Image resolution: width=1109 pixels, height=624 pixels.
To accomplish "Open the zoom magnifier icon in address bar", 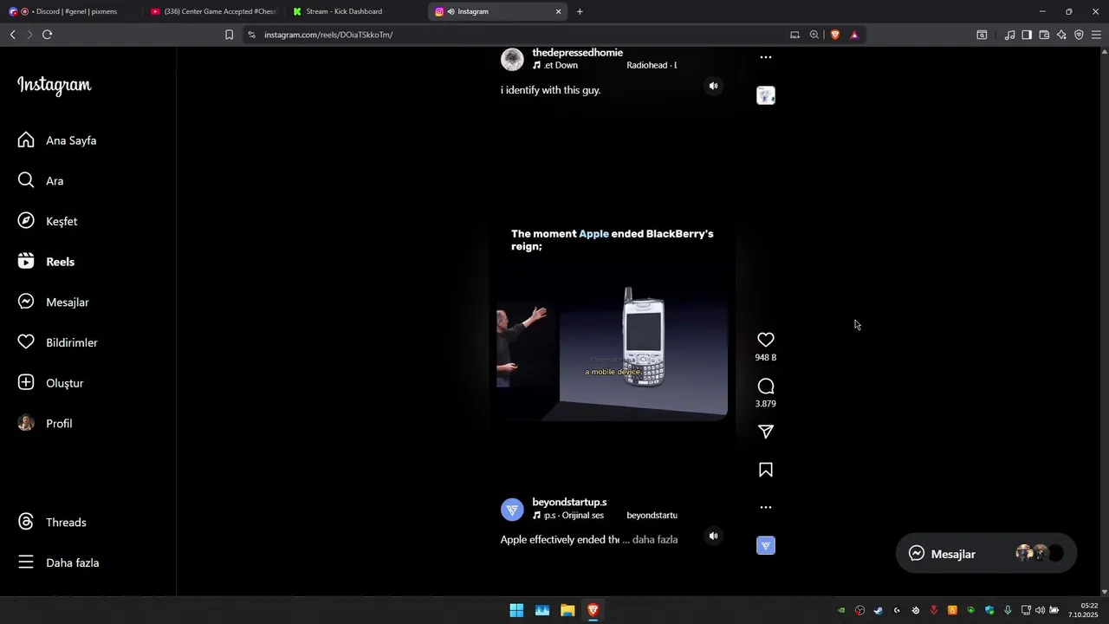I will (814, 35).
